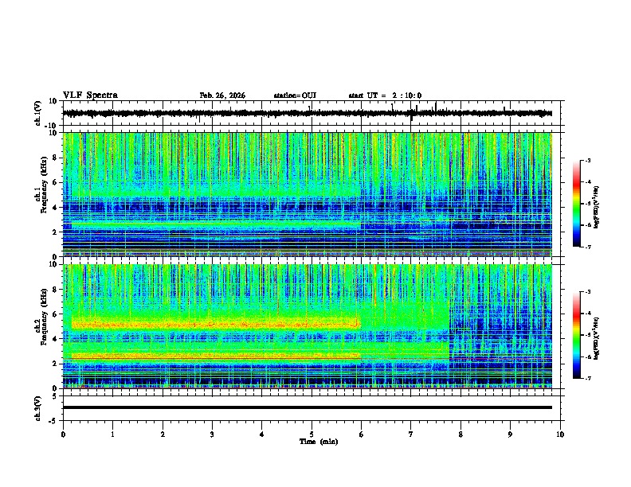
Task: Click the "9" tick on the Time axis
Action: [510, 434]
